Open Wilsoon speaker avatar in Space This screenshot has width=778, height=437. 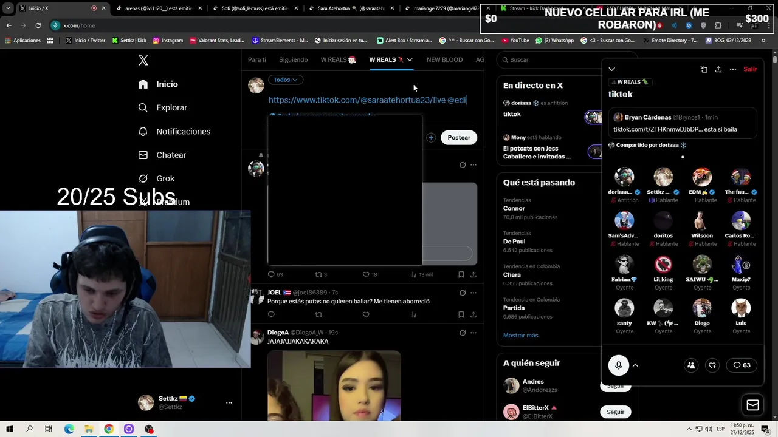click(702, 221)
